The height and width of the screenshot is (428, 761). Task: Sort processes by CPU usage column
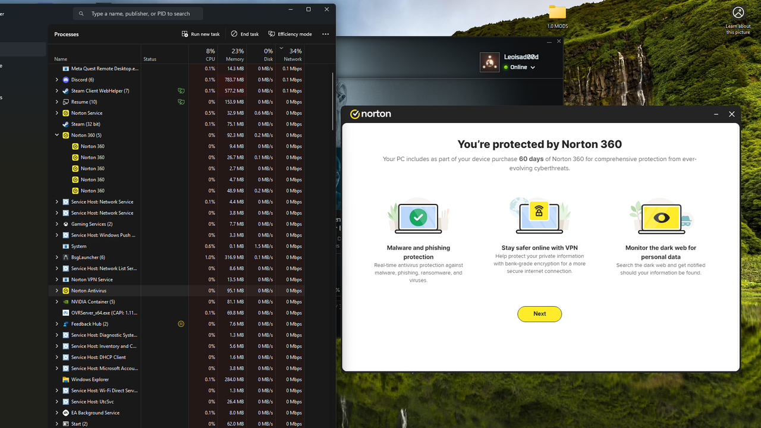[x=203, y=55]
